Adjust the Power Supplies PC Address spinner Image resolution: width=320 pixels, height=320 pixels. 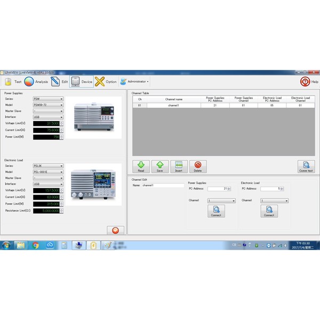229,189
